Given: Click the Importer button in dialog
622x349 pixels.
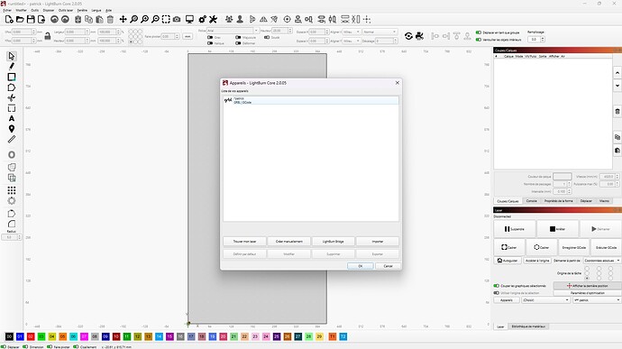Looking at the screenshot, I should [377, 242].
